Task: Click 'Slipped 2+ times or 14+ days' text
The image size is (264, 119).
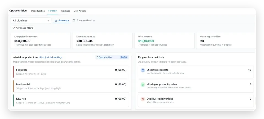Action: pos(31,74)
